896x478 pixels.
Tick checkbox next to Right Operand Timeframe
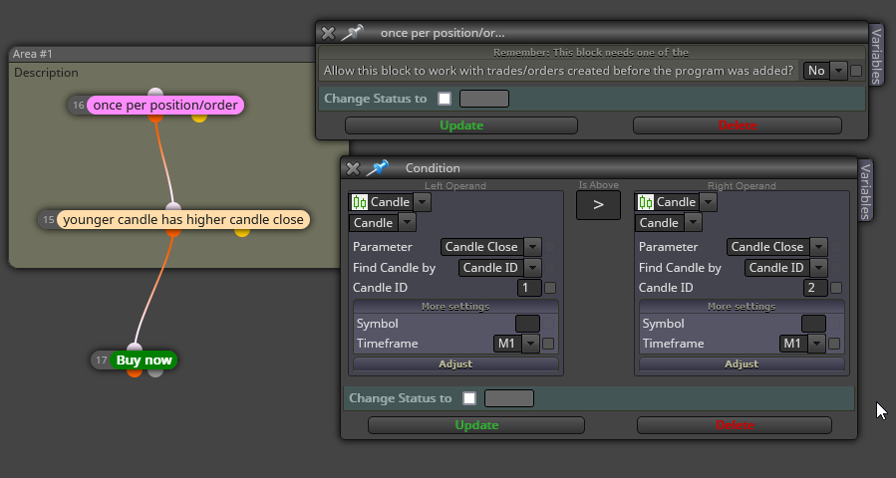tap(834, 344)
